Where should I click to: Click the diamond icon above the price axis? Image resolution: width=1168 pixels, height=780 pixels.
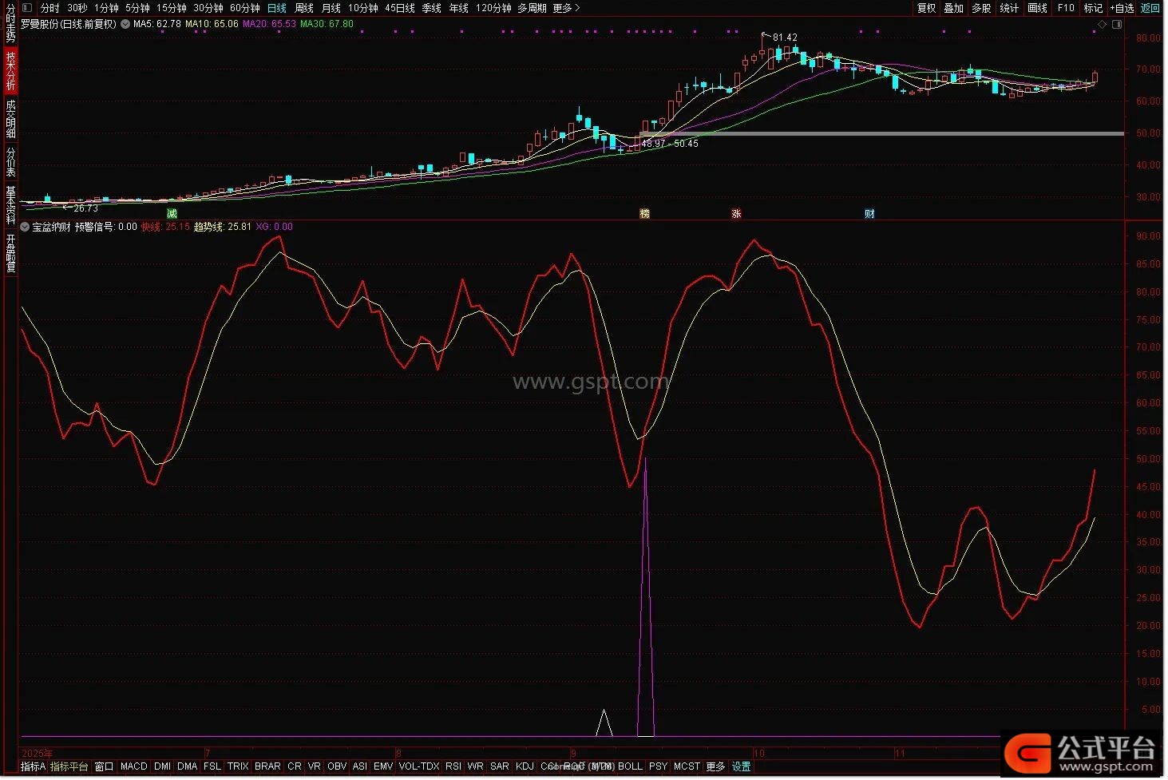[x=1103, y=25]
